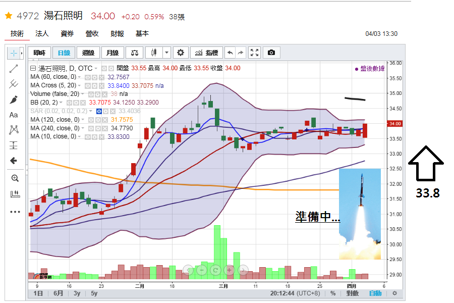Open the 指標 indicators button
This screenshot has width=454, height=303.
[206, 53]
